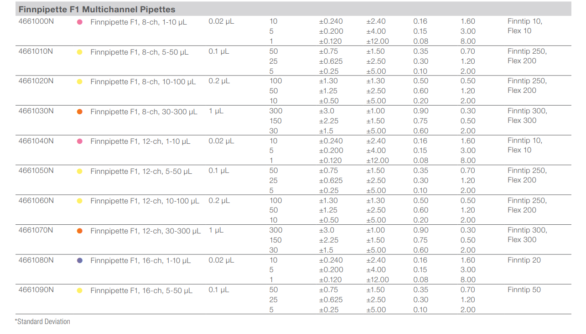Click catalog number 4661050N
586x334 pixels.
(36, 171)
